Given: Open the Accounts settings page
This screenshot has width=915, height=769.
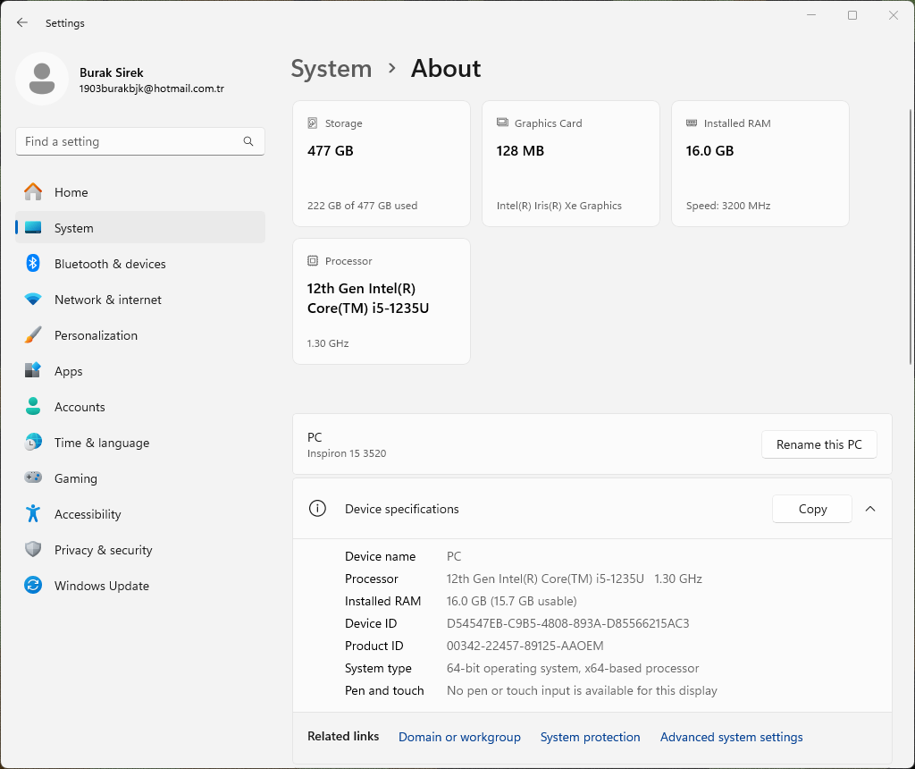Looking at the screenshot, I should point(80,407).
